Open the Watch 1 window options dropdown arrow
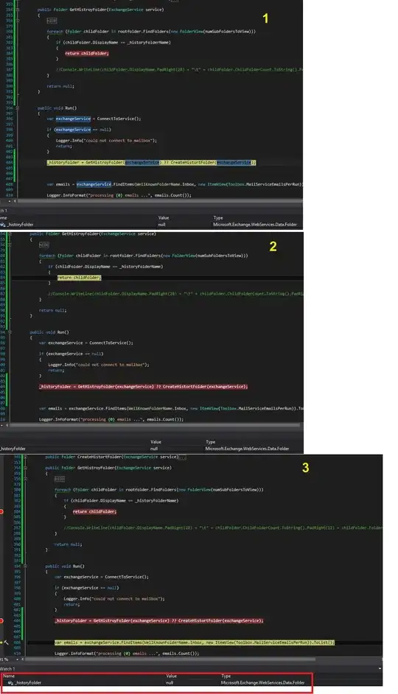This screenshot has height=694, width=398. click(x=380, y=668)
